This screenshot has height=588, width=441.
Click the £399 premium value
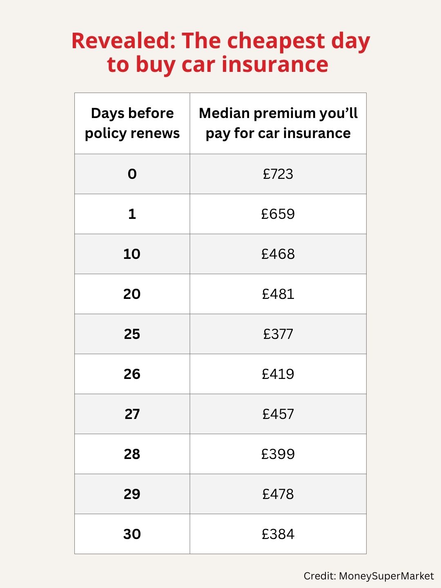coord(278,454)
